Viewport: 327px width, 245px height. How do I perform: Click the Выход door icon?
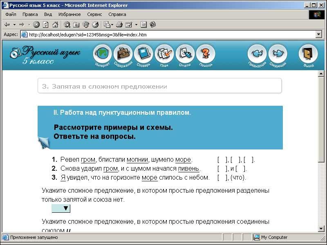click(308, 53)
